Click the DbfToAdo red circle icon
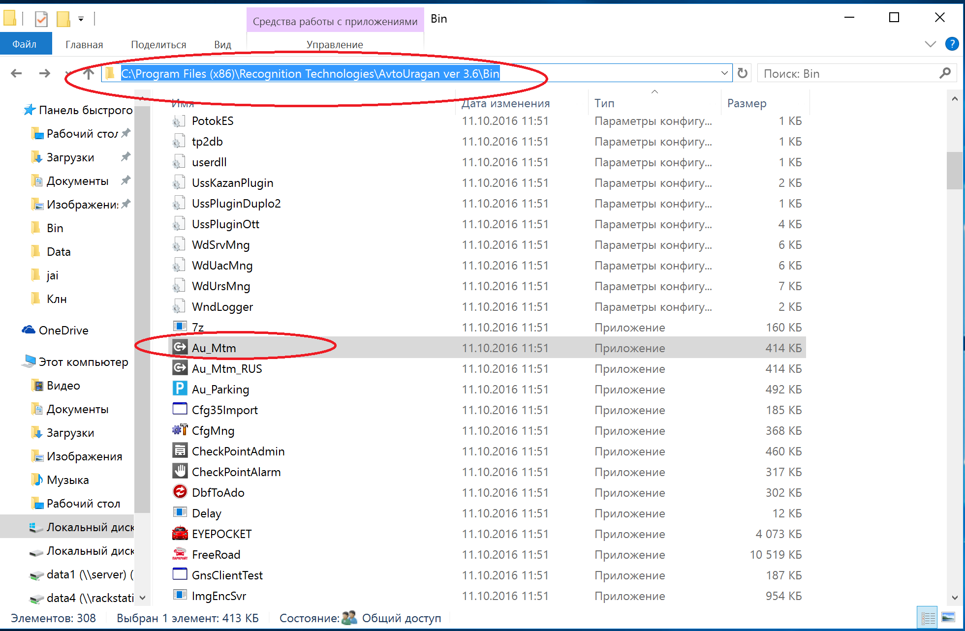 pos(180,492)
